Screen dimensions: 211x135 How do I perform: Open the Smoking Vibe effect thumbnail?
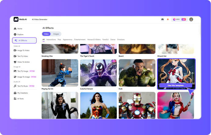[x=60, y=49]
